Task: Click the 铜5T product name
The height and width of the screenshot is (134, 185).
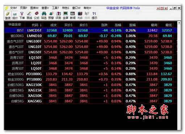Action: [x=20, y=31]
